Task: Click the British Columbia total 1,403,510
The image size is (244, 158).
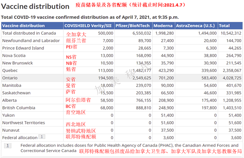Action: point(232,108)
